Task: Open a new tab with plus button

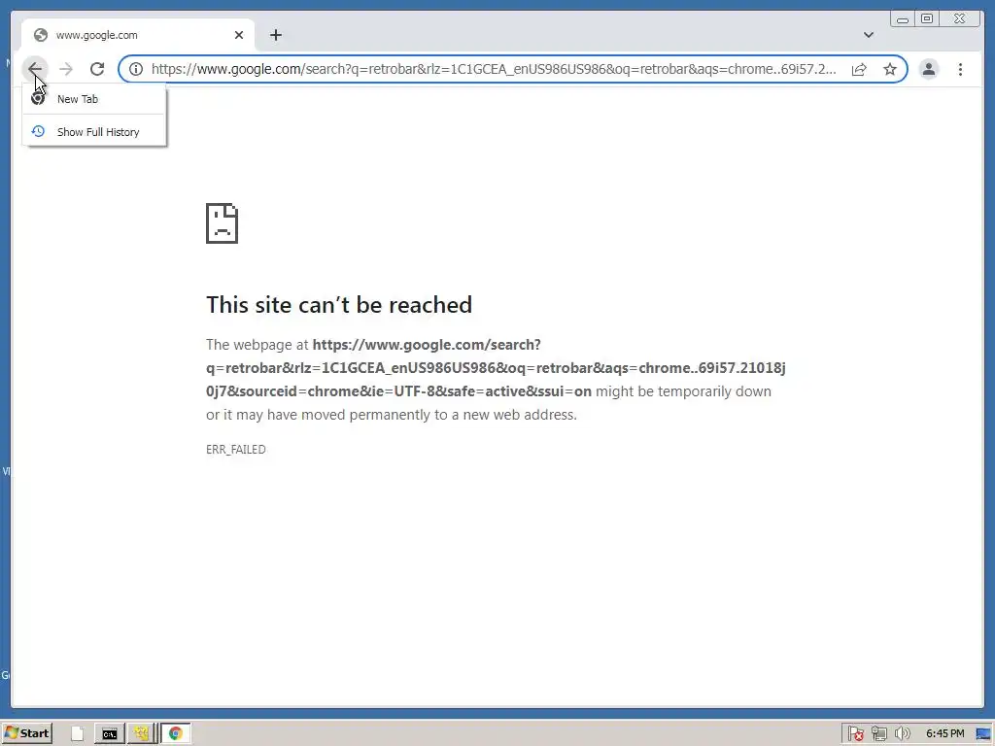Action: (x=275, y=35)
